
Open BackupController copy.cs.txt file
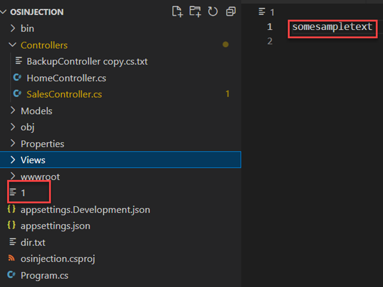[87, 61]
